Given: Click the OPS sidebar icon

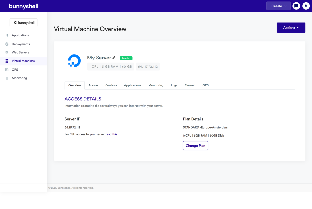Looking at the screenshot, I should tap(7, 70).
